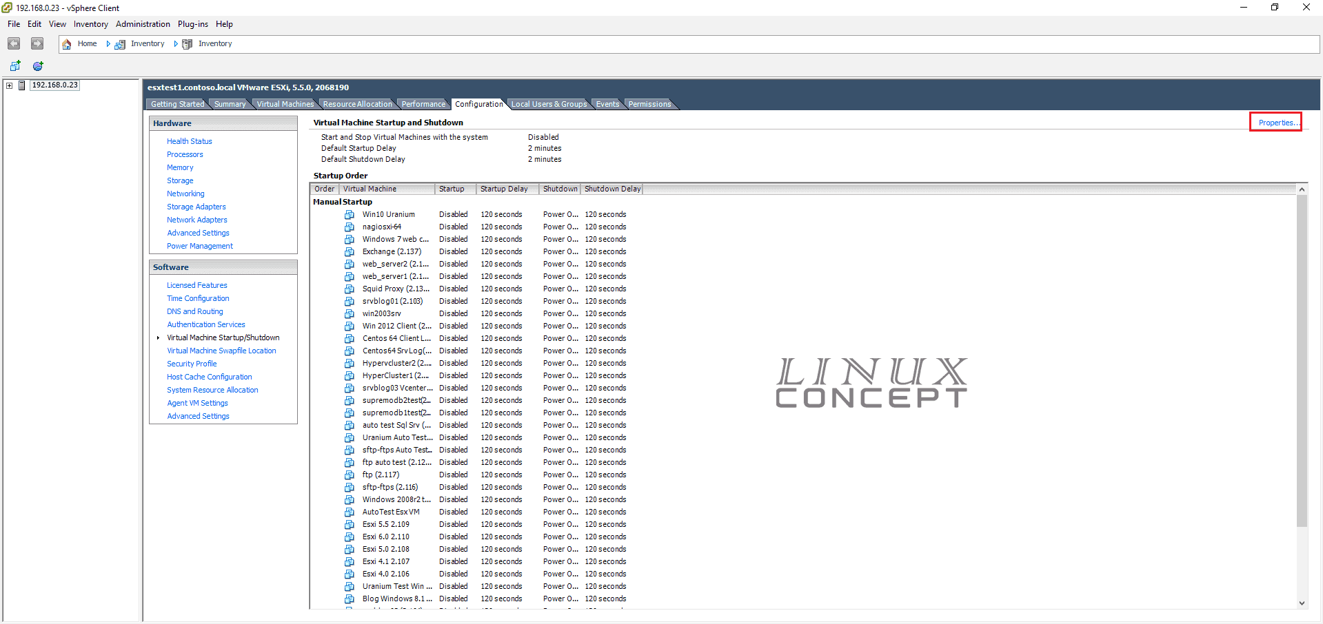Open the DNS and Routing link
This screenshot has height=624, width=1323.
(195, 311)
